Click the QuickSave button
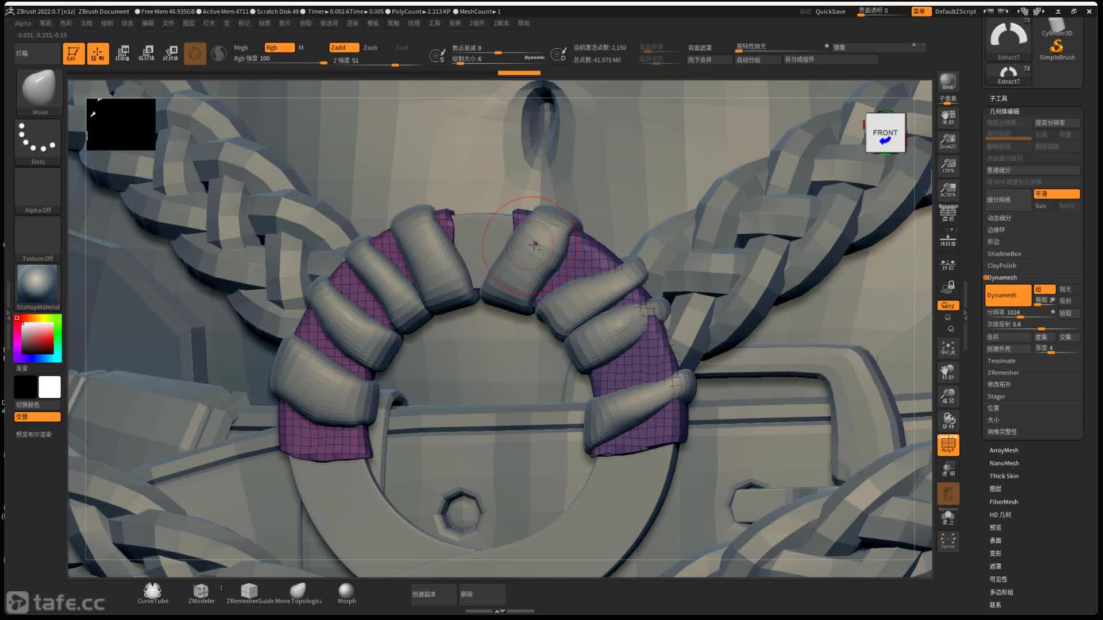The image size is (1103, 620). pos(830,11)
